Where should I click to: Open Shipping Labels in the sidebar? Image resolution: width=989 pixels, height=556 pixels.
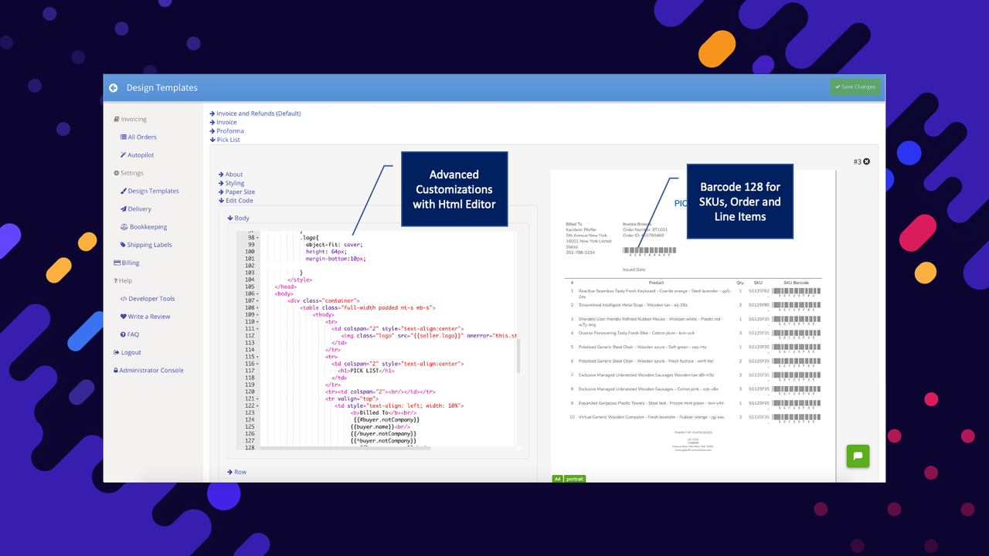[146, 245]
